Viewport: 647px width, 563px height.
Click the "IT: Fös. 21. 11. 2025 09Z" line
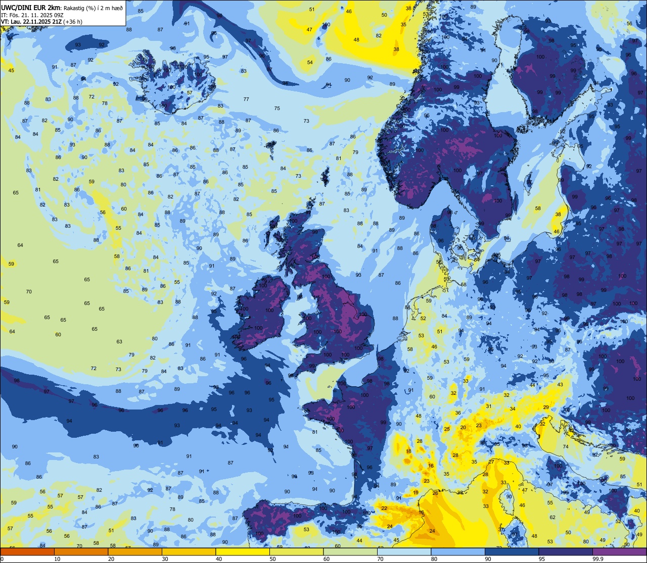coord(31,15)
